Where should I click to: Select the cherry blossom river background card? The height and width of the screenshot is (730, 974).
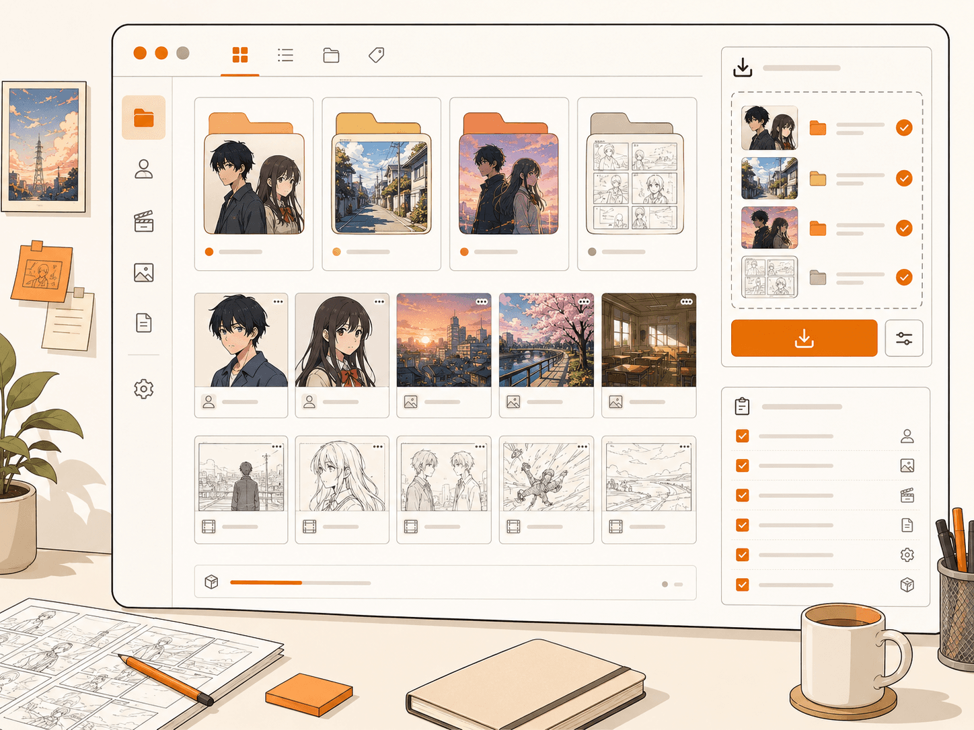pyautogui.click(x=546, y=355)
